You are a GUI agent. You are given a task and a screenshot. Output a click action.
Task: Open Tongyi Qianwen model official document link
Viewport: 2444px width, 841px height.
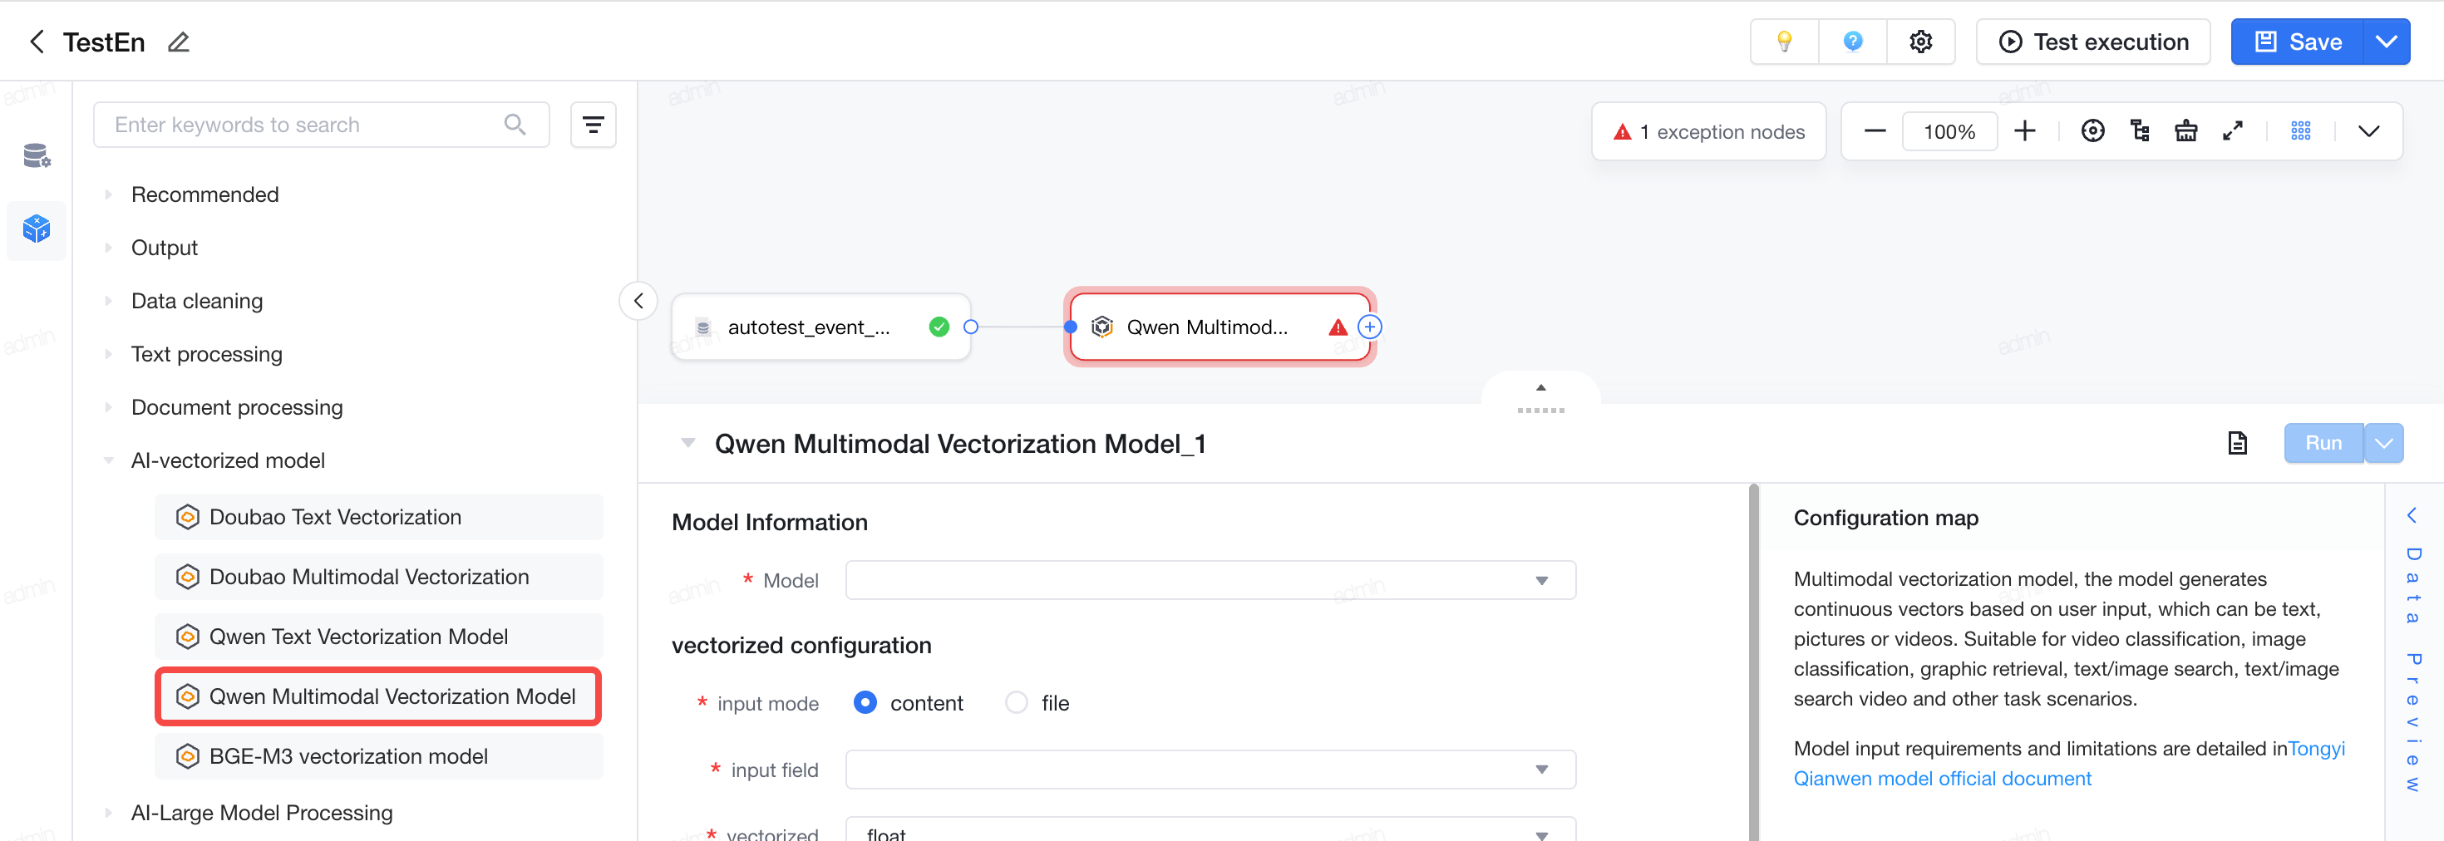[x=2068, y=763]
